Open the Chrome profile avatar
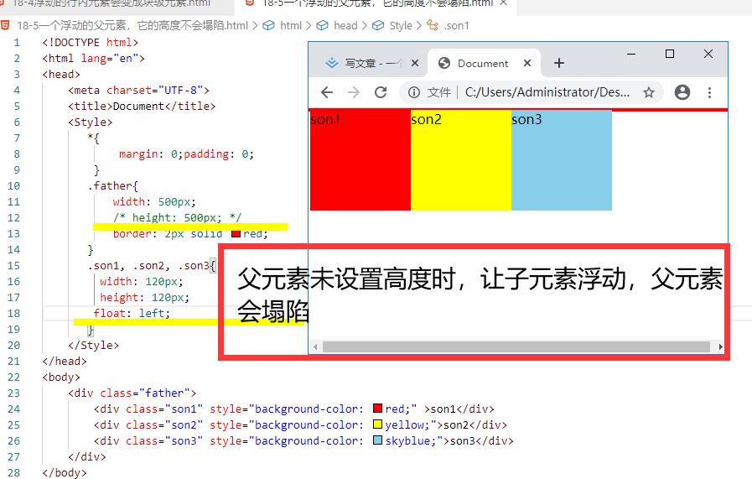Image resolution: width=752 pixels, height=479 pixels. pos(682,92)
